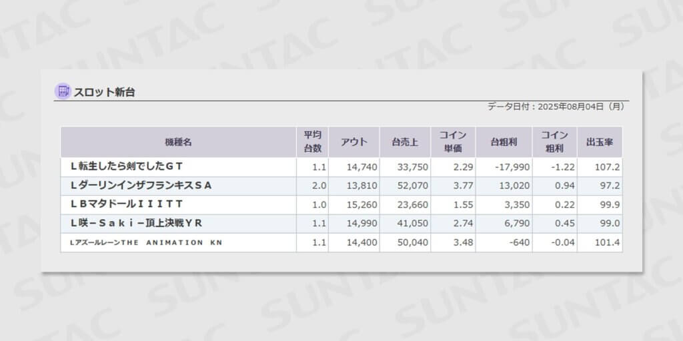
Task: Open the Ｌ転生したら剣でしたＧＴ machine row
Action: [126, 167]
